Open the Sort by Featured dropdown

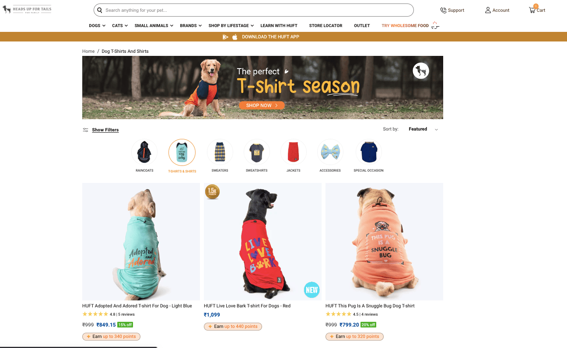pyautogui.click(x=423, y=129)
